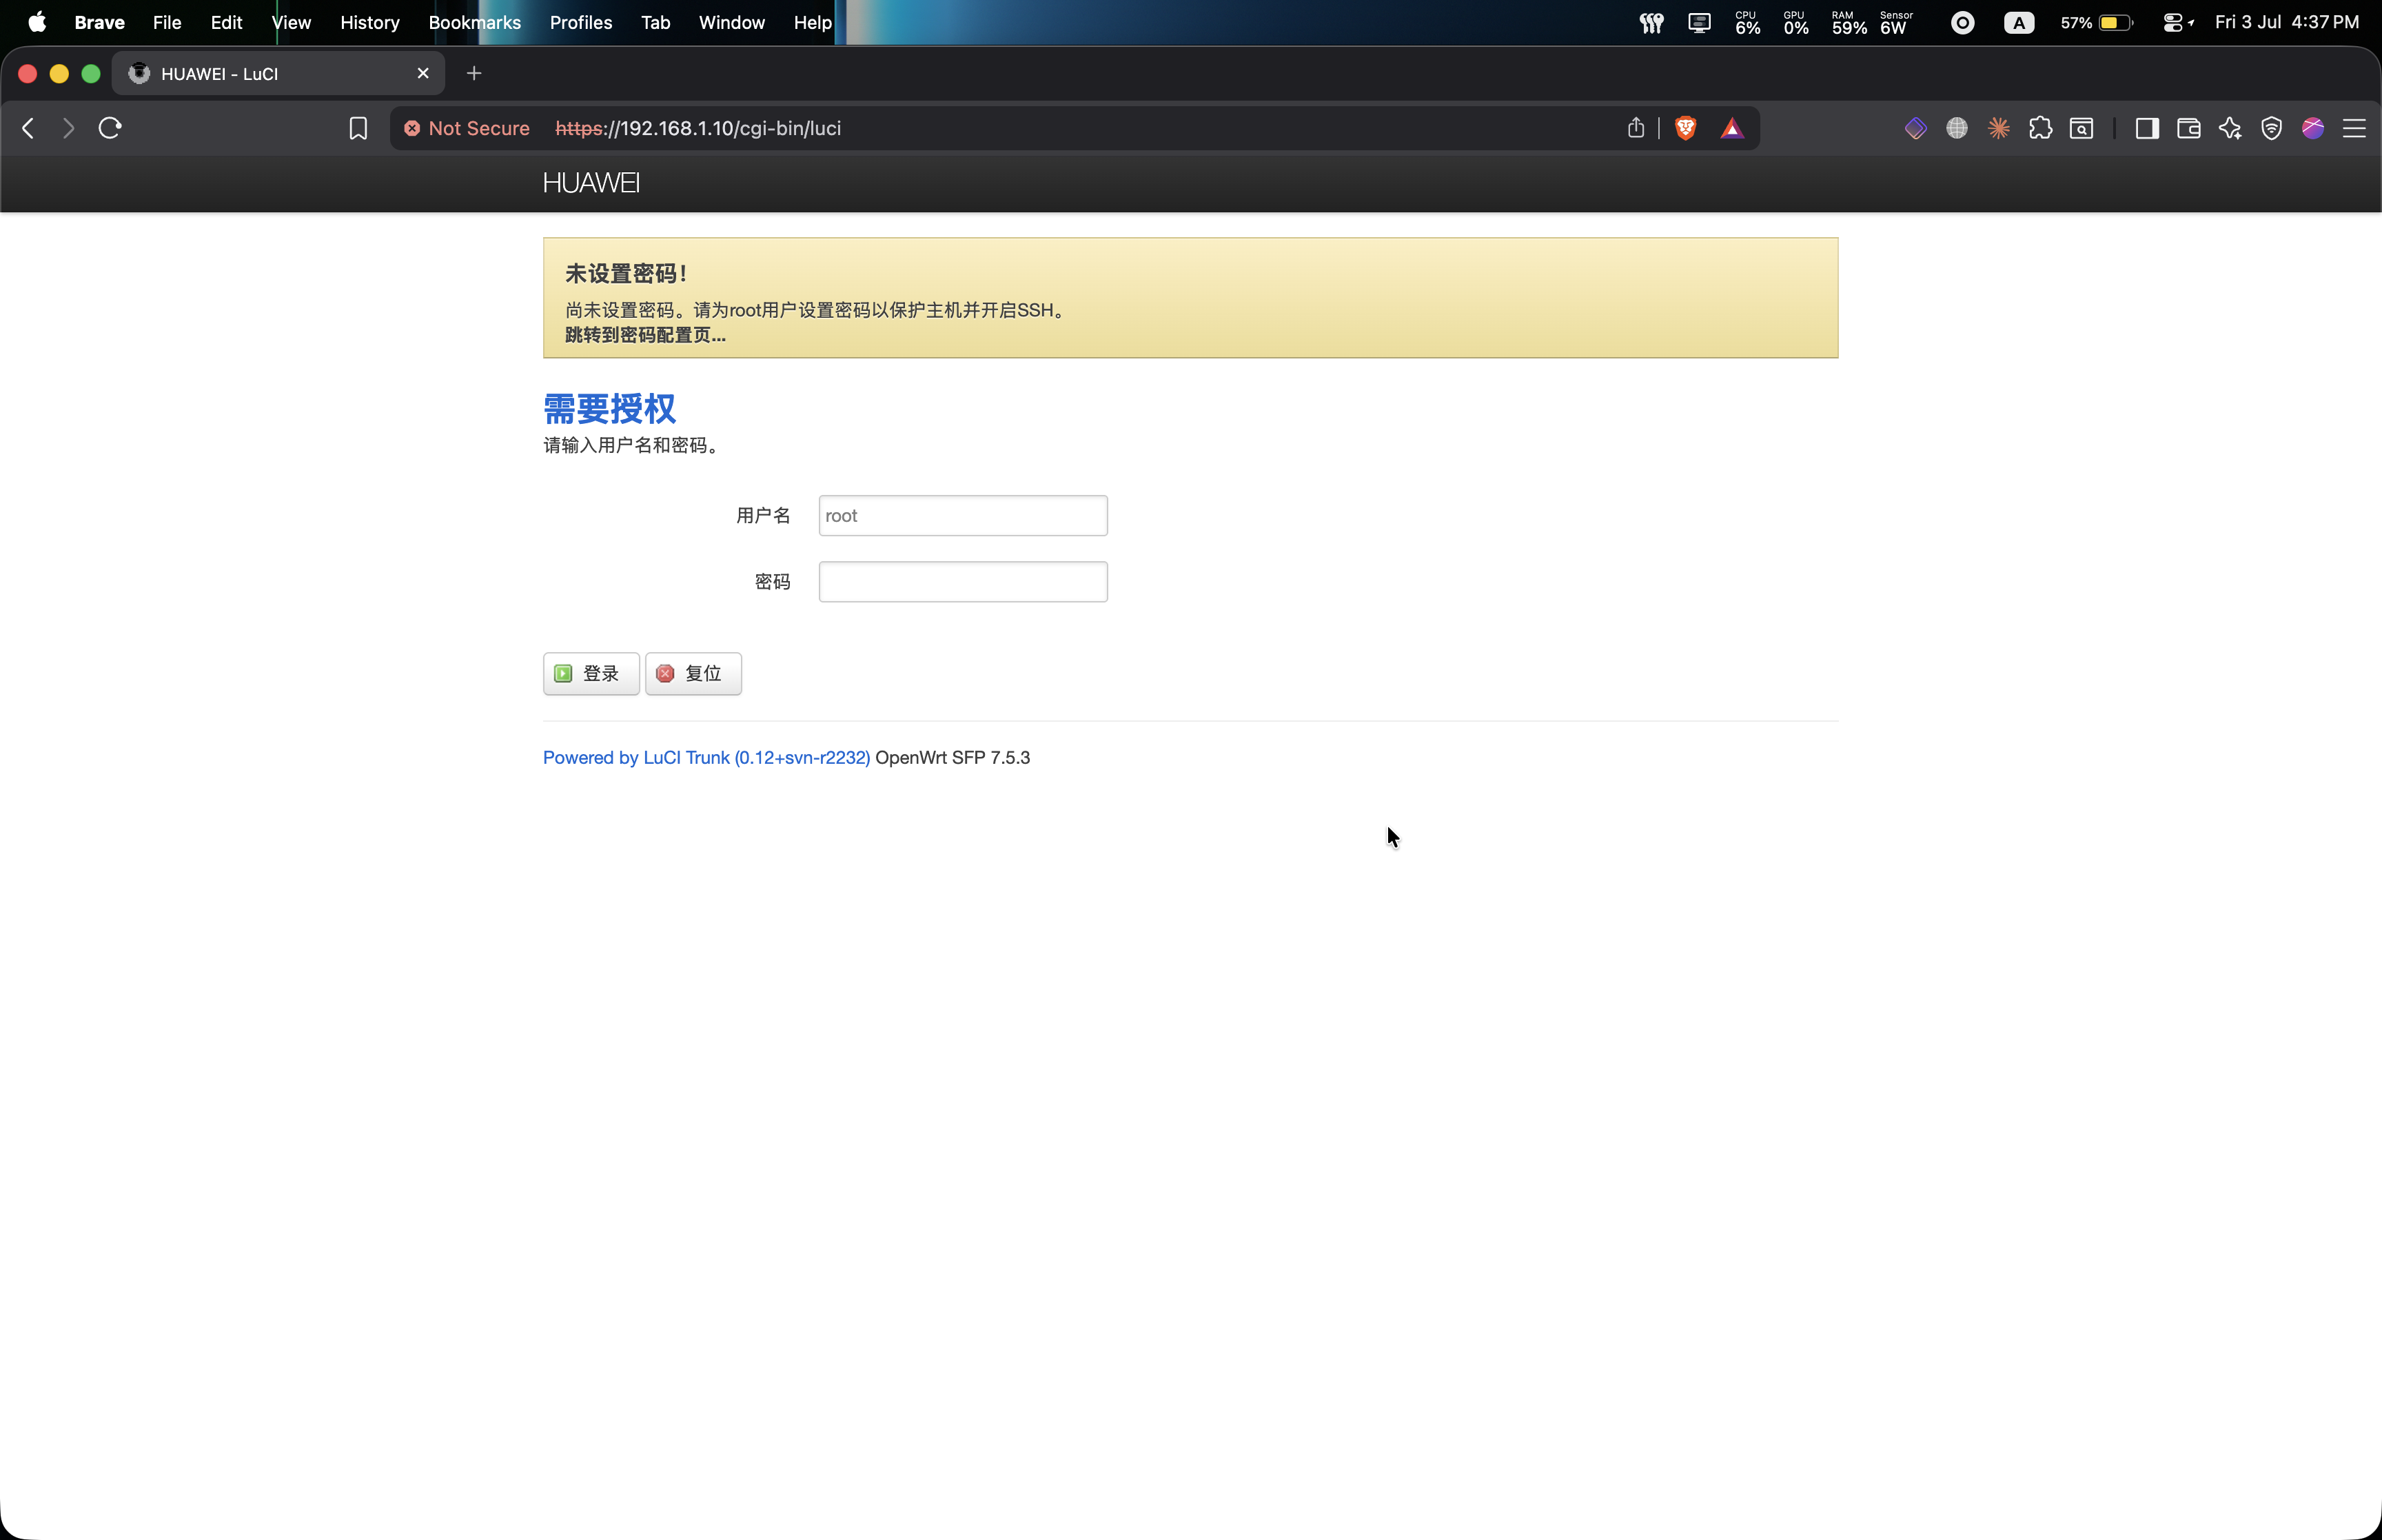2382x1540 pixels.
Task: Open the Tab menu
Action: 655,22
